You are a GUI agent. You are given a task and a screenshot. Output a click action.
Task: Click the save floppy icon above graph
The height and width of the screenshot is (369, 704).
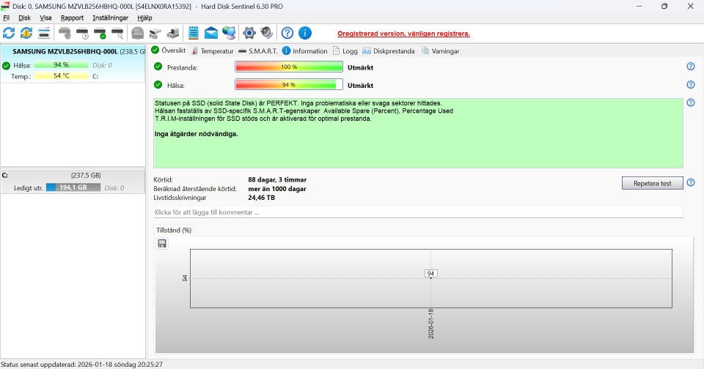(x=162, y=243)
